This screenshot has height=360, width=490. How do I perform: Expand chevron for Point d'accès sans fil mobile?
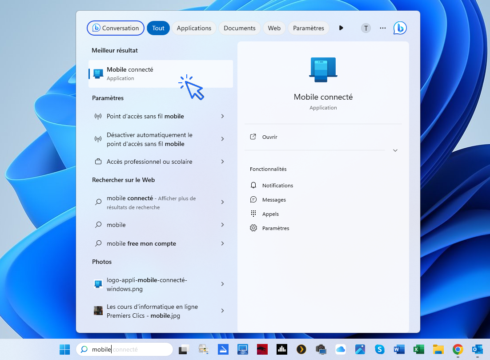point(222,116)
